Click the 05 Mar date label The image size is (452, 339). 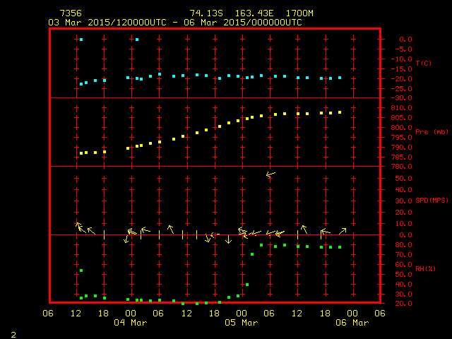242,323
